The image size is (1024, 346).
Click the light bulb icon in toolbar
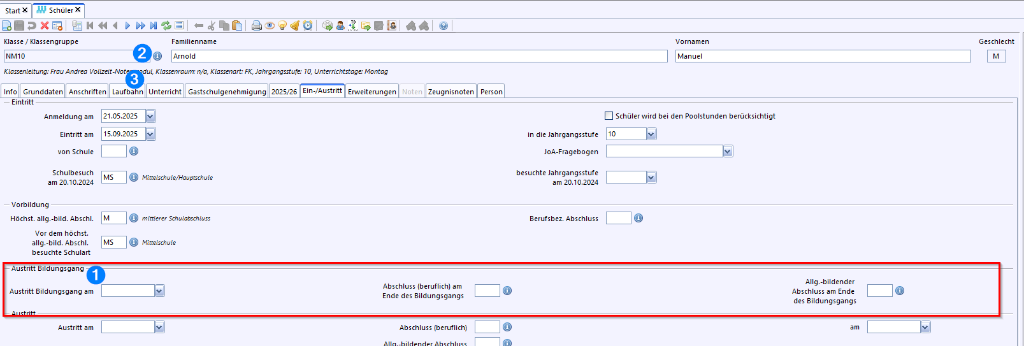pyautogui.click(x=282, y=25)
